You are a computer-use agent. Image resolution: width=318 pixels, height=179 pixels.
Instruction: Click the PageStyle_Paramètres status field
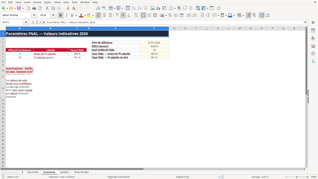(x=119, y=177)
